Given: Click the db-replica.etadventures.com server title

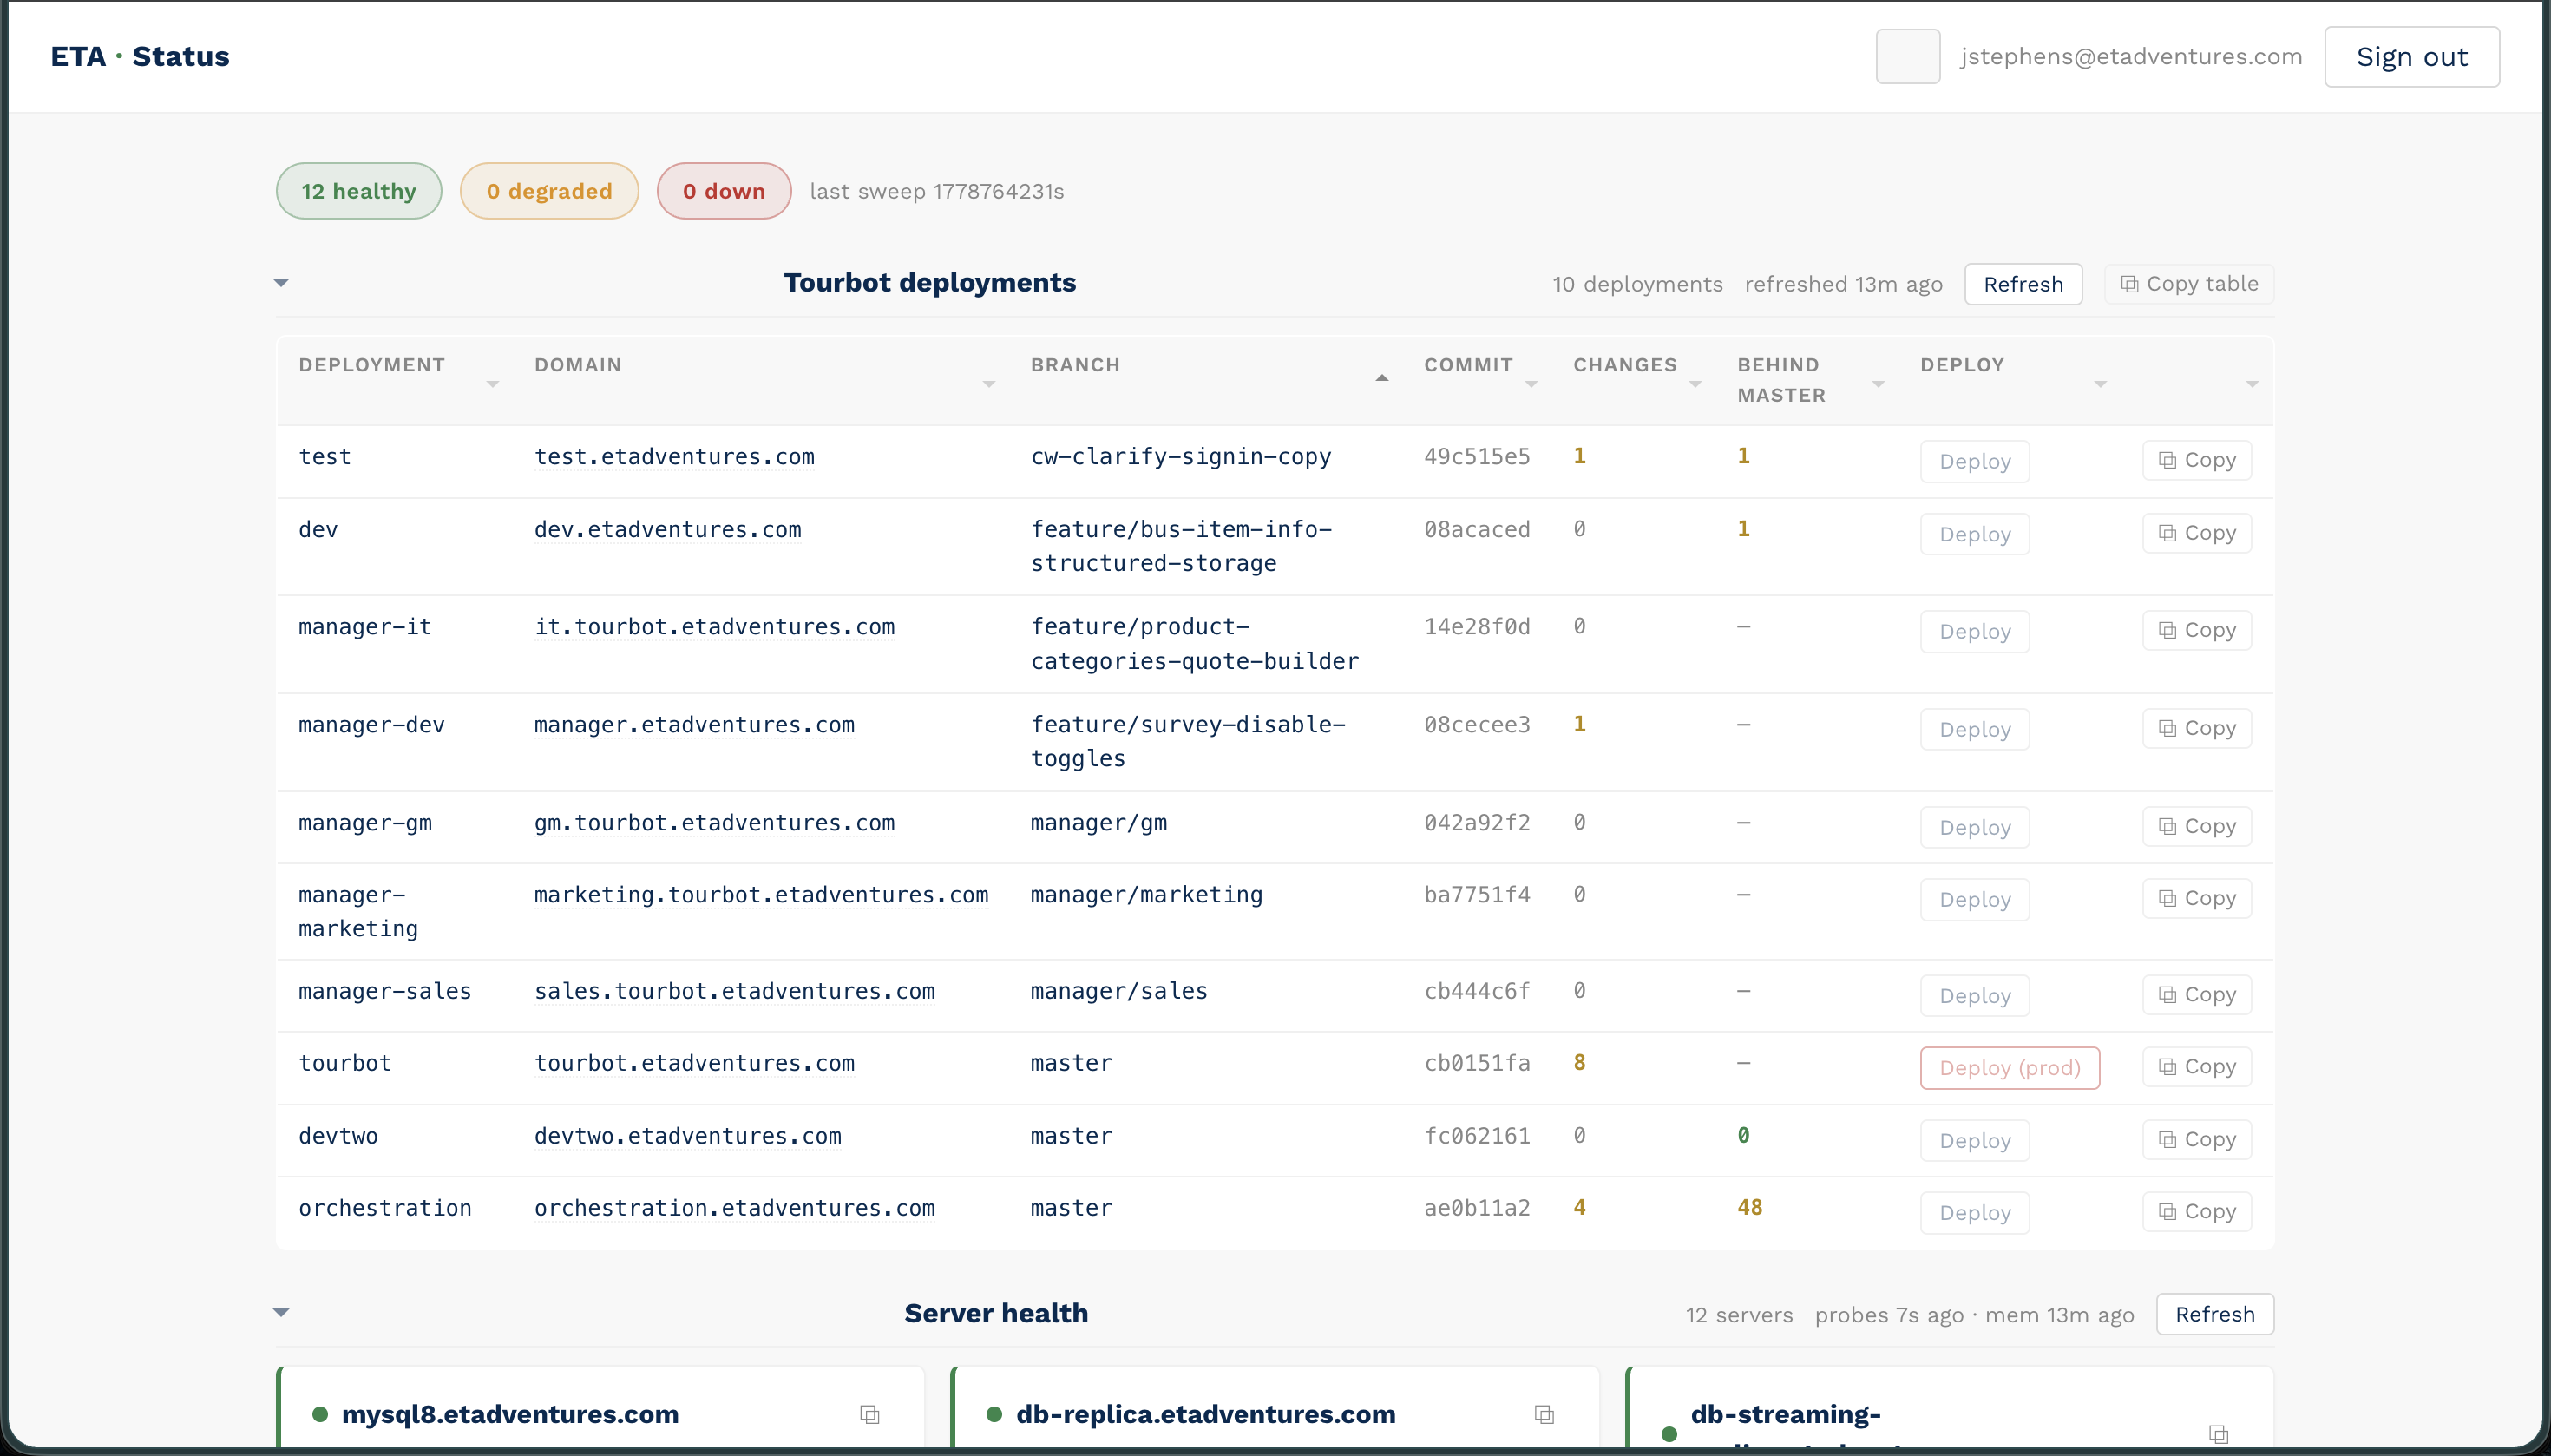Looking at the screenshot, I should coord(1205,1414).
